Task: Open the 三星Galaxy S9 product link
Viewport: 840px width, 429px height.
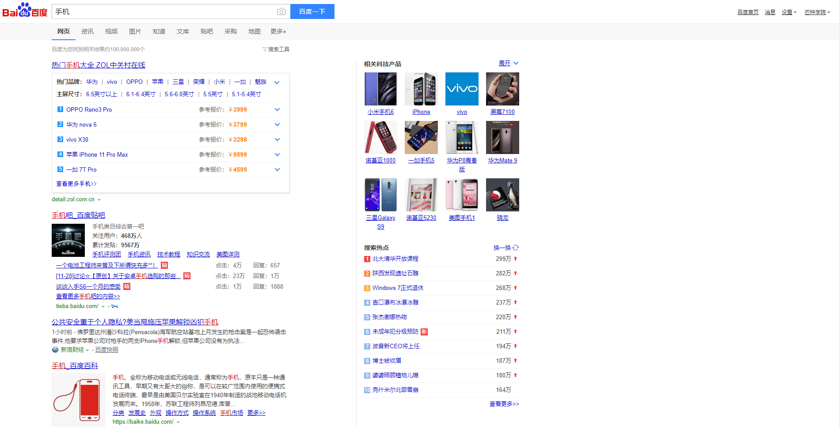Action: [380, 222]
